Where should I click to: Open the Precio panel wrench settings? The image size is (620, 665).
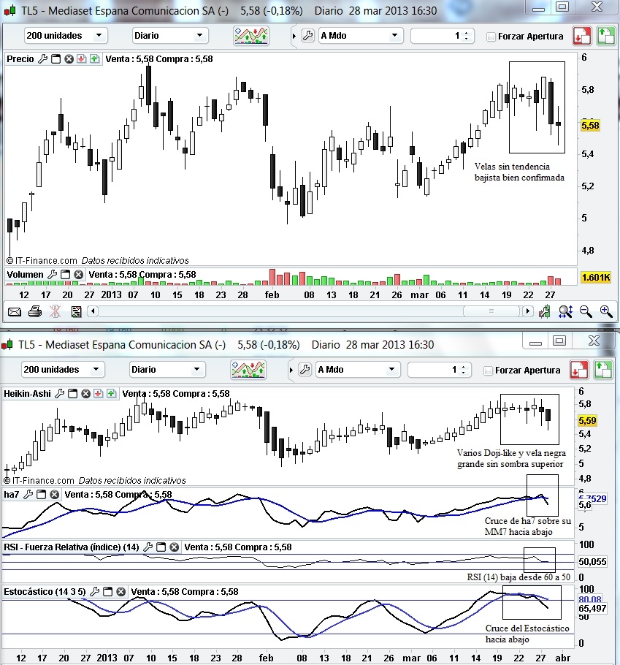43,59
